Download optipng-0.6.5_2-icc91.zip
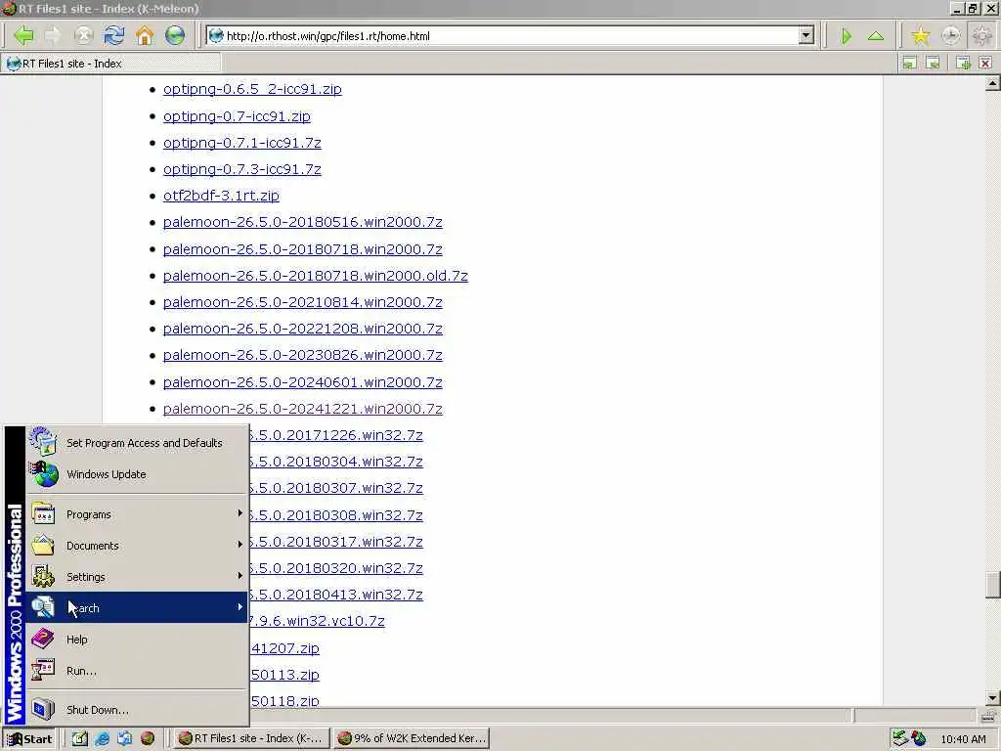The image size is (1001, 751). (252, 89)
